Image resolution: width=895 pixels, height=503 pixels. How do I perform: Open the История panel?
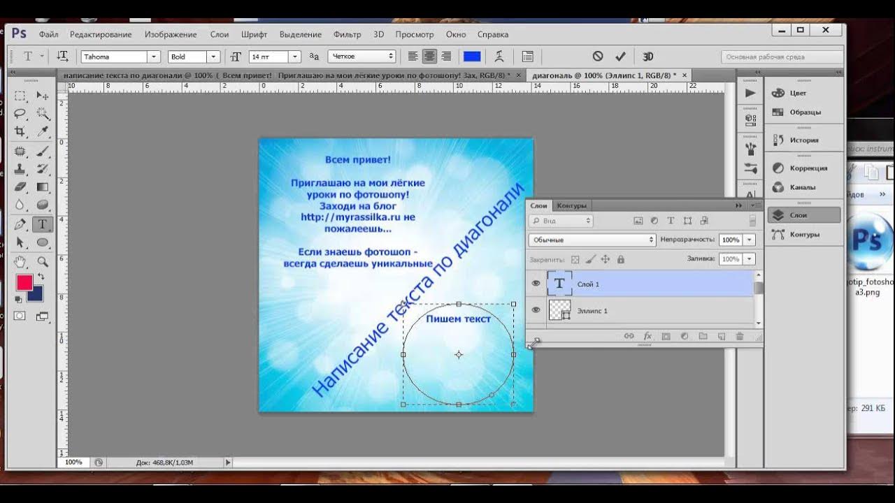click(803, 140)
